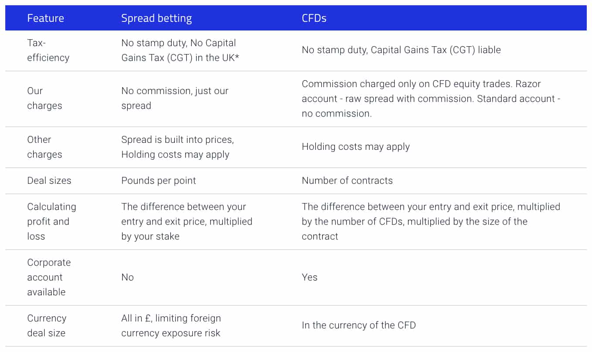Click the 'Yes' corporate account cell
The height and width of the screenshot is (352, 592).
coord(310,278)
